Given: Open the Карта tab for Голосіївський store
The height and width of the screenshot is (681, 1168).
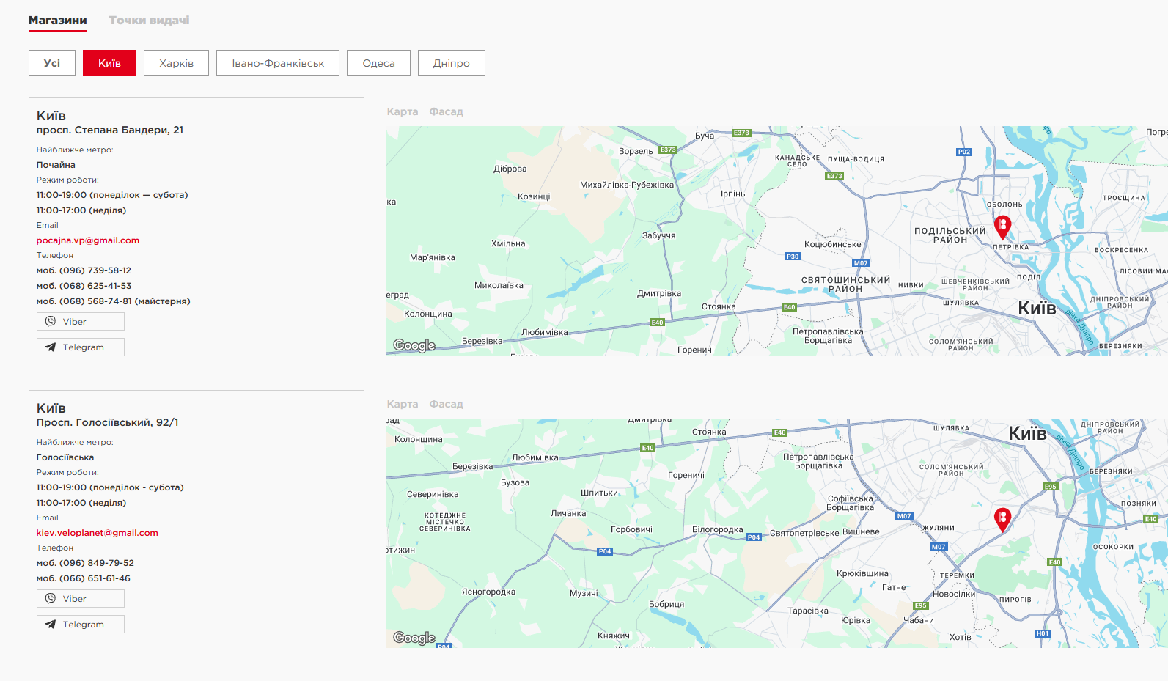Looking at the screenshot, I should [x=403, y=404].
